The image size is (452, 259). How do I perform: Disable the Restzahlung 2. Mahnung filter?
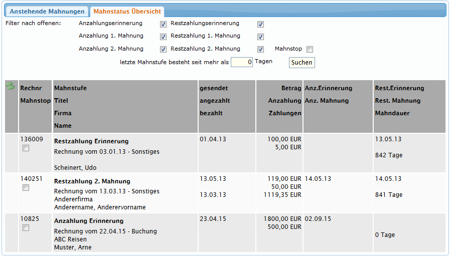click(x=260, y=50)
